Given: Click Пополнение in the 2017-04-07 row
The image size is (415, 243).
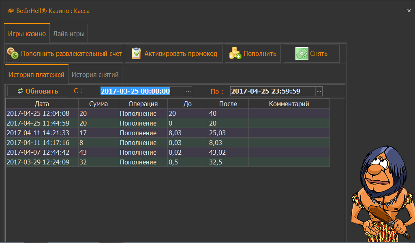Looking at the screenshot, I should tap(138, 152).
